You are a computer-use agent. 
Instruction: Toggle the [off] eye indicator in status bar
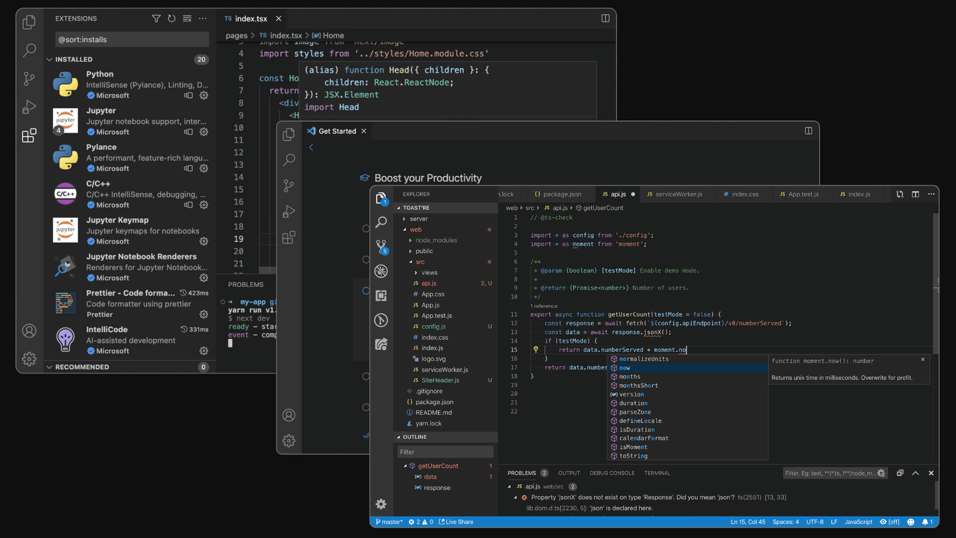point(889,522)
